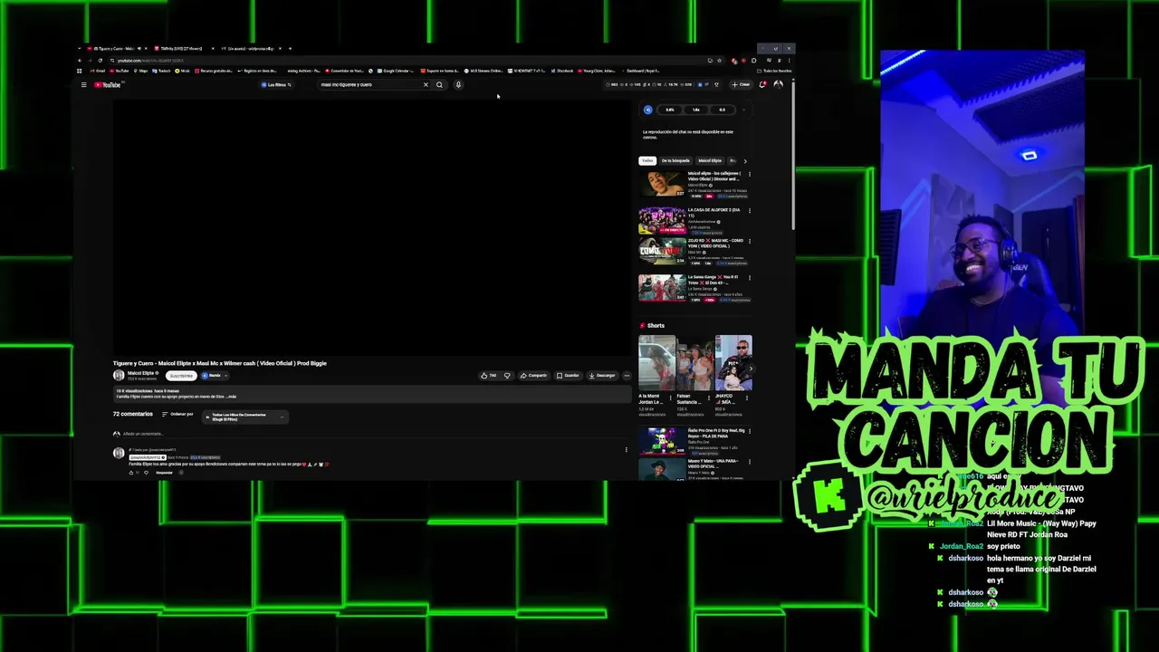This screenshot has height=652, width=1159.
Task: Dislike the pinned comment
Action: [x=146, y=473]
